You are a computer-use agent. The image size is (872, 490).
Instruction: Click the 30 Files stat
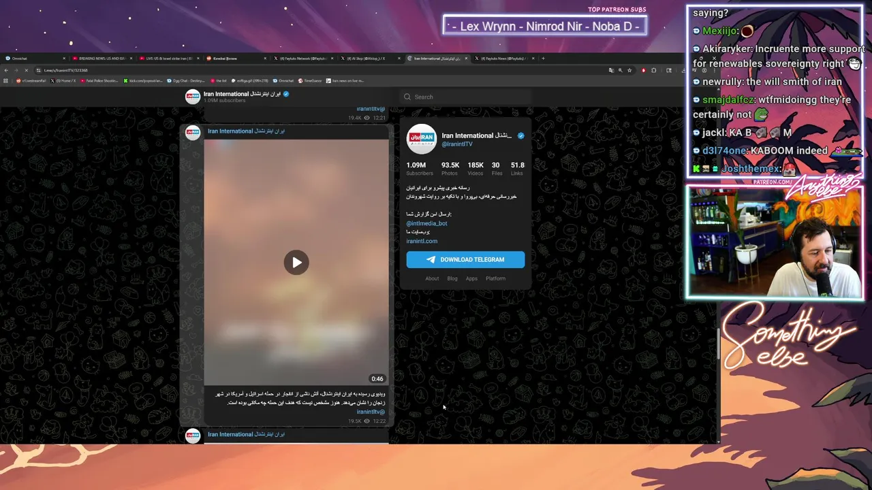[x=495, y=169]
